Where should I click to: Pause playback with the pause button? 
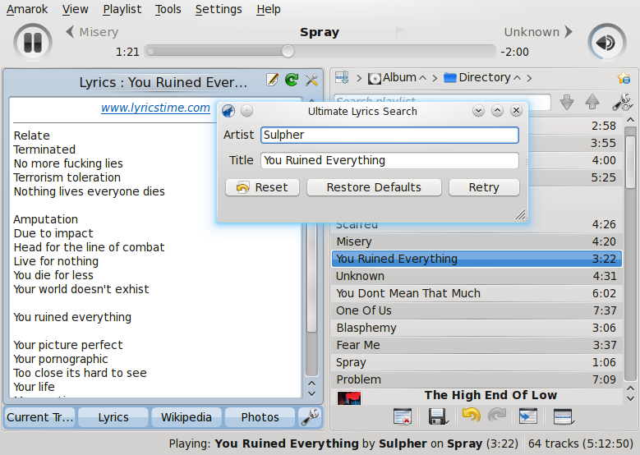click(x=33, y=43)
